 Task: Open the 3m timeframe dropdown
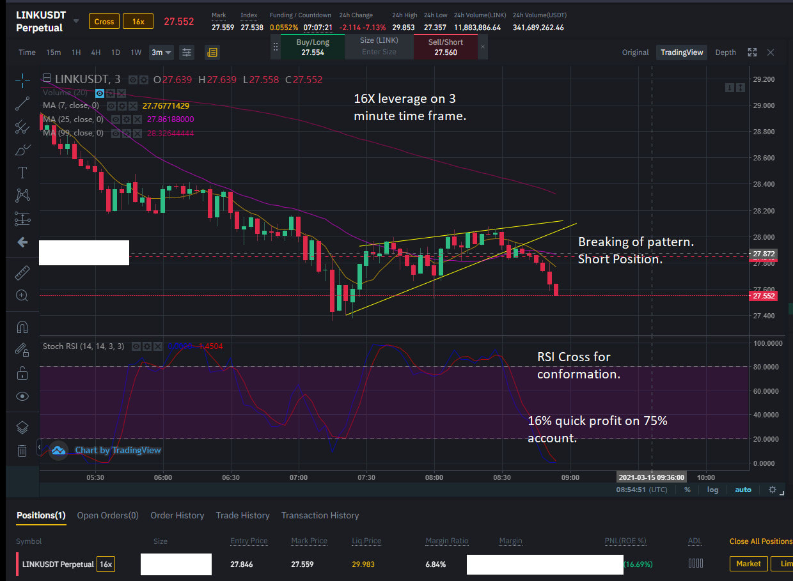pyautogui.click(x=161, y=52)
